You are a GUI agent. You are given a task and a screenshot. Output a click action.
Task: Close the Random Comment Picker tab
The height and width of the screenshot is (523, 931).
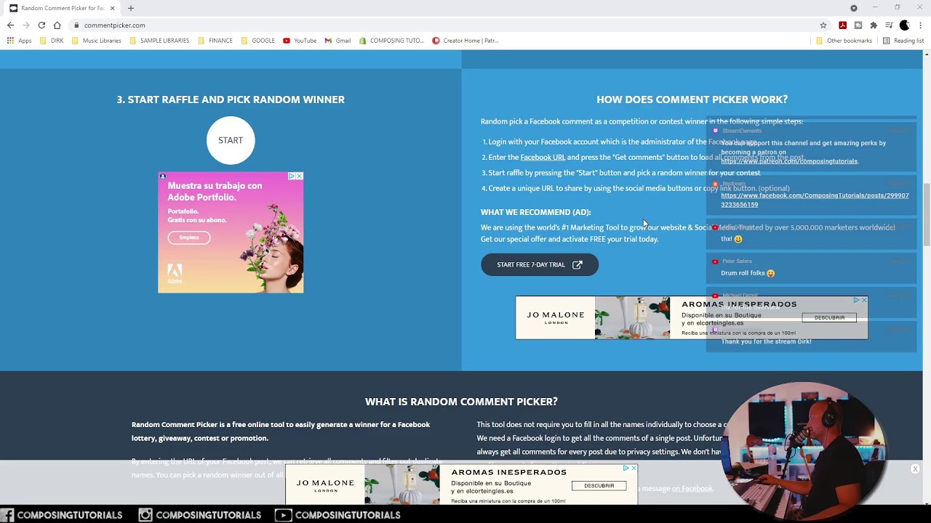112,8
